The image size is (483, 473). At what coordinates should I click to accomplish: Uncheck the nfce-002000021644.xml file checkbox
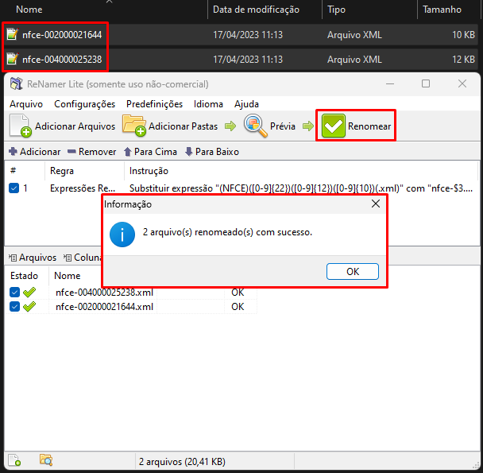click(x=14, y=307)
